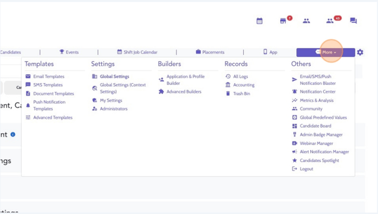This screenshot has width=378, height=214.
Task: Click the people icon without a badge
Action: click(307, 21)
